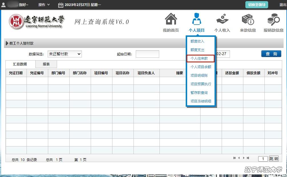Click the 我的首页 house icon
287x177 pixels.
click(x=171, y=19)
